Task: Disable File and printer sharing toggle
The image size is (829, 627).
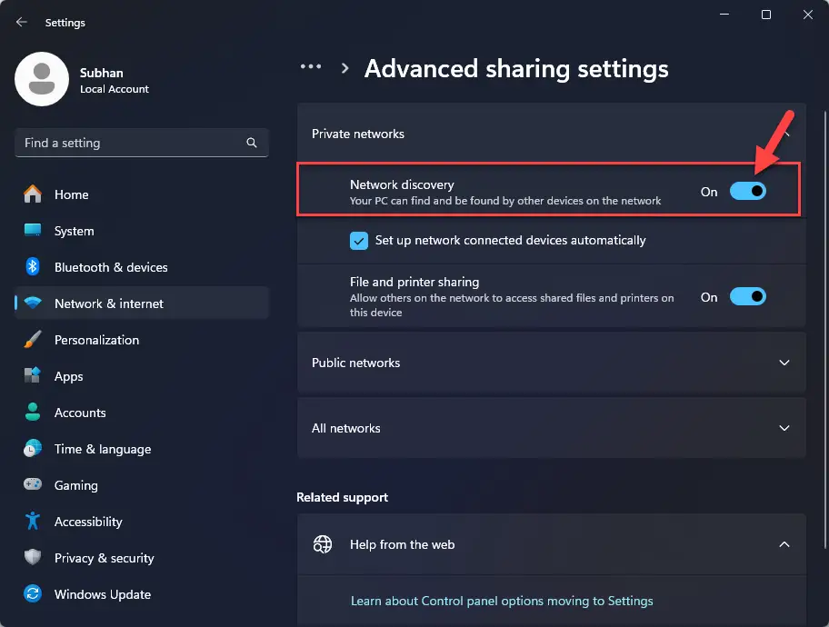Action: click(x=747, y=297)
